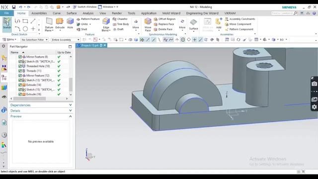Open the gear settings icon on the right edge
The height and width of the screenshot is (179, 318).
[x=314, y=107]
